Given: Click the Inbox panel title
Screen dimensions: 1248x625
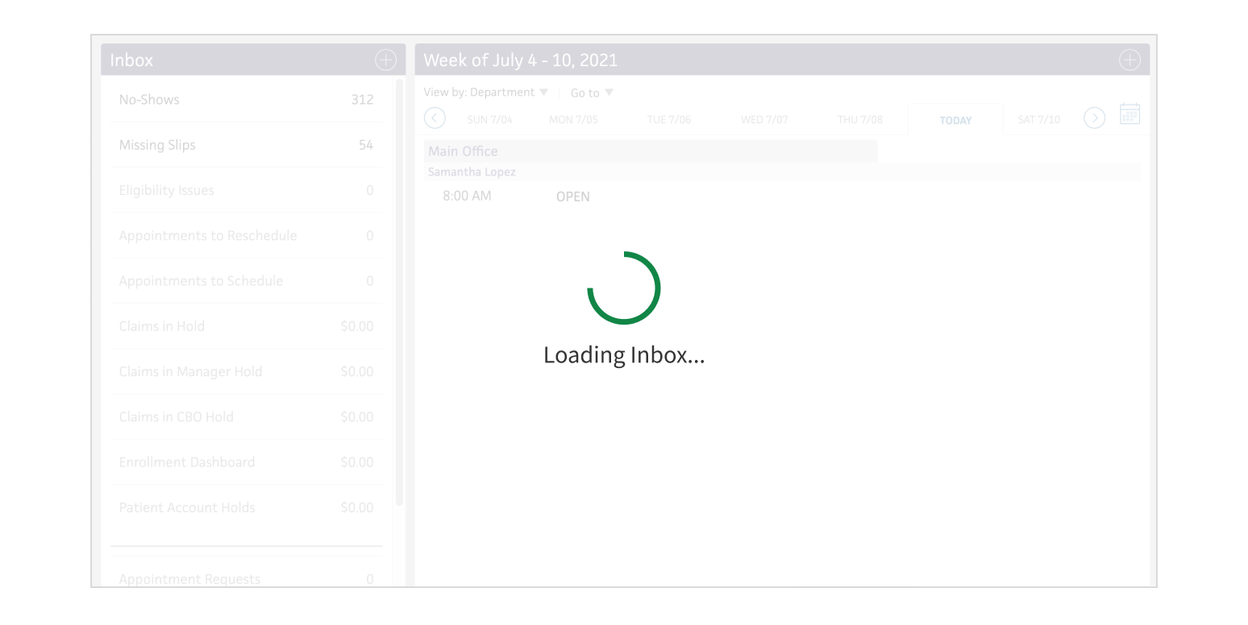Looking at the screenshot, I should tap(131, 60).
